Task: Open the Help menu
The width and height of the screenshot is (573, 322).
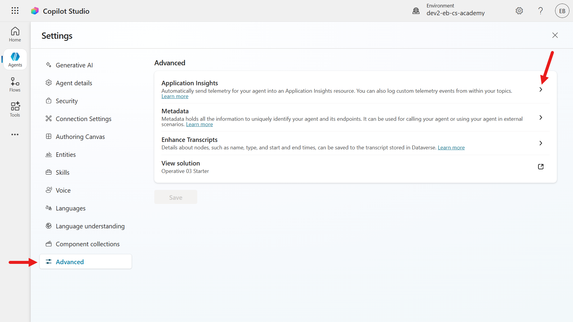Action: pos(540,11)
